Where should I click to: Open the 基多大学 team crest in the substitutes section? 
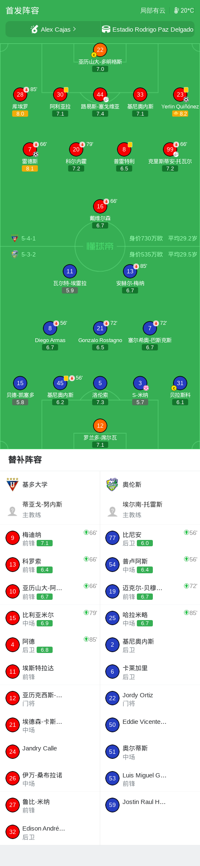[13, 484]
